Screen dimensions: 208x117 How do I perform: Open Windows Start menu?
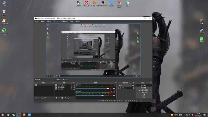coord(3,115)
